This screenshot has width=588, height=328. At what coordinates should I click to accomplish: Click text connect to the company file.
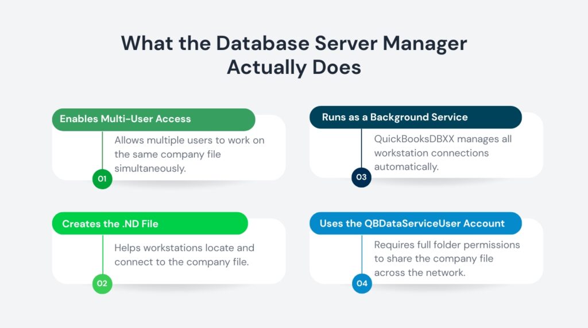(x=181, y=262)
